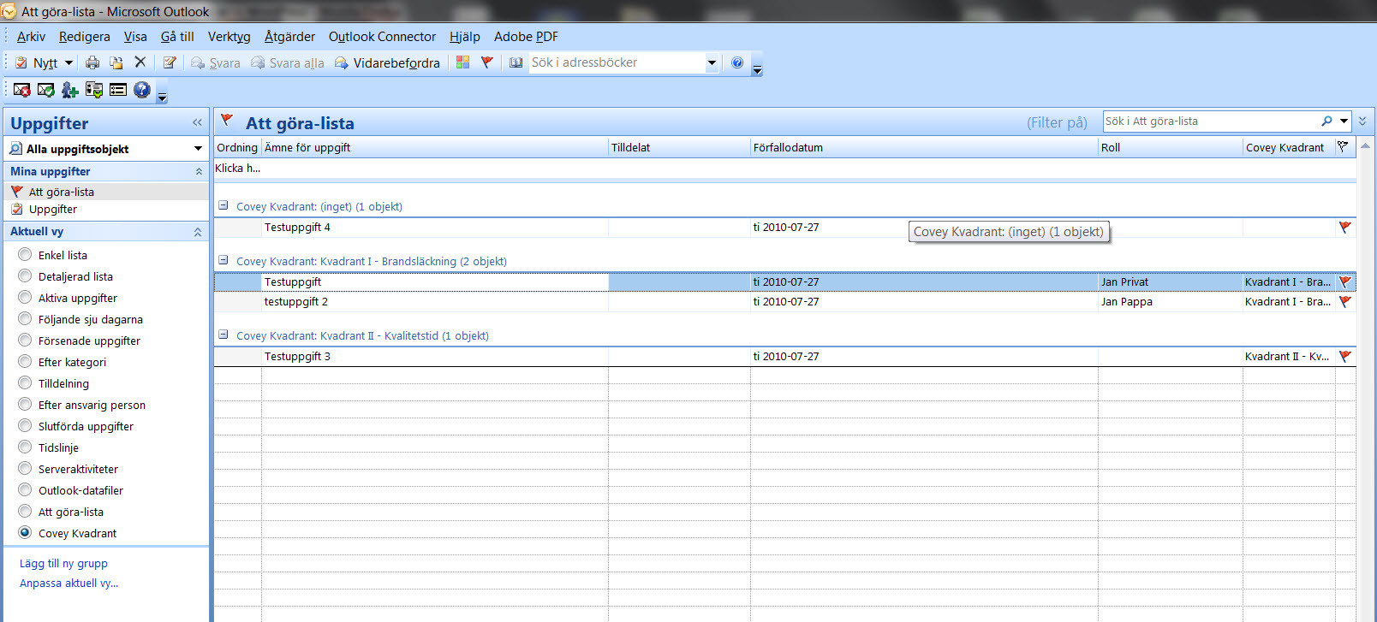
Task: Click the Lägg till ny grupp link
Action: point(63,564)
